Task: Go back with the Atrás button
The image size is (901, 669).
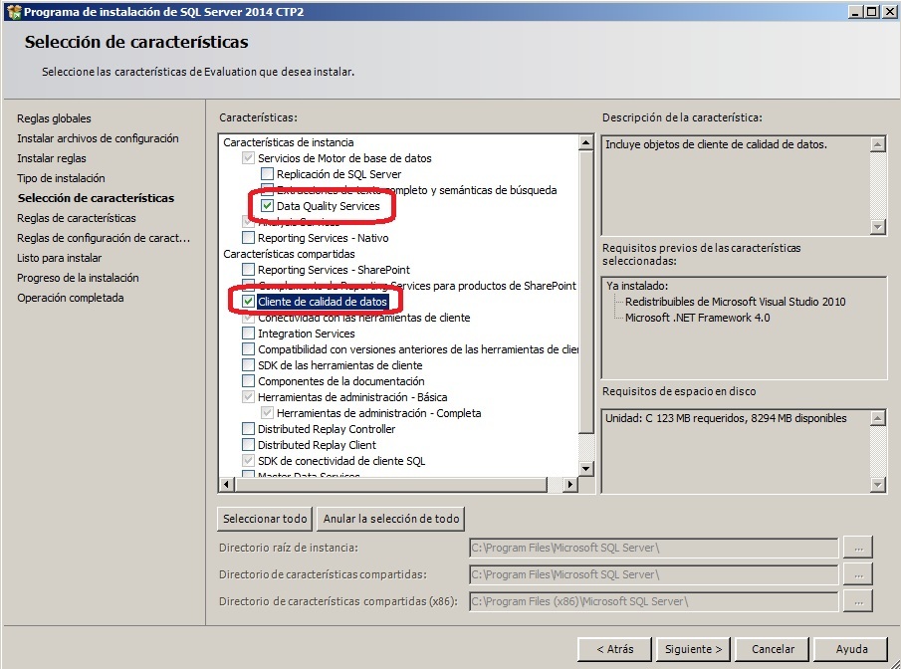Action: [x=614, y=648]
